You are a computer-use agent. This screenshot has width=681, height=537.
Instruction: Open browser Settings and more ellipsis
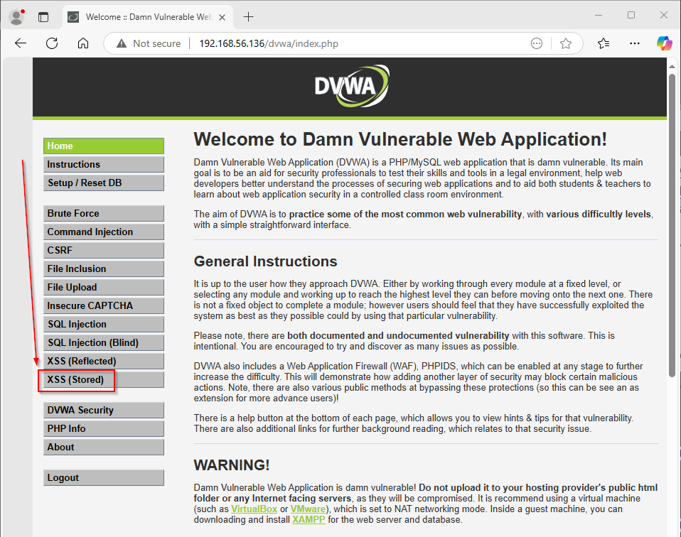tap(635, 43)
